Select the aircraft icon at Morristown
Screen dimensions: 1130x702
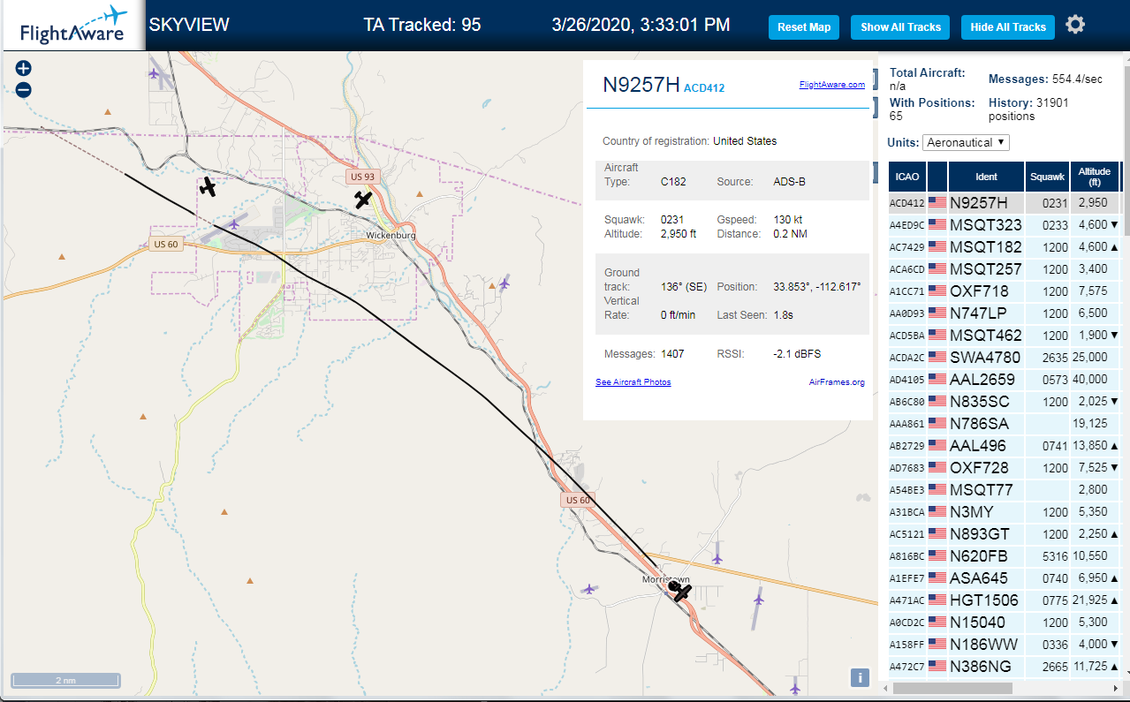[680, 591]
